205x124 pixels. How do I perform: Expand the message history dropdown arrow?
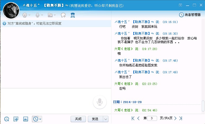tap(40, 119)
